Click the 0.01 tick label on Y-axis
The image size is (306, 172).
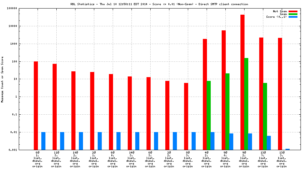23,132
